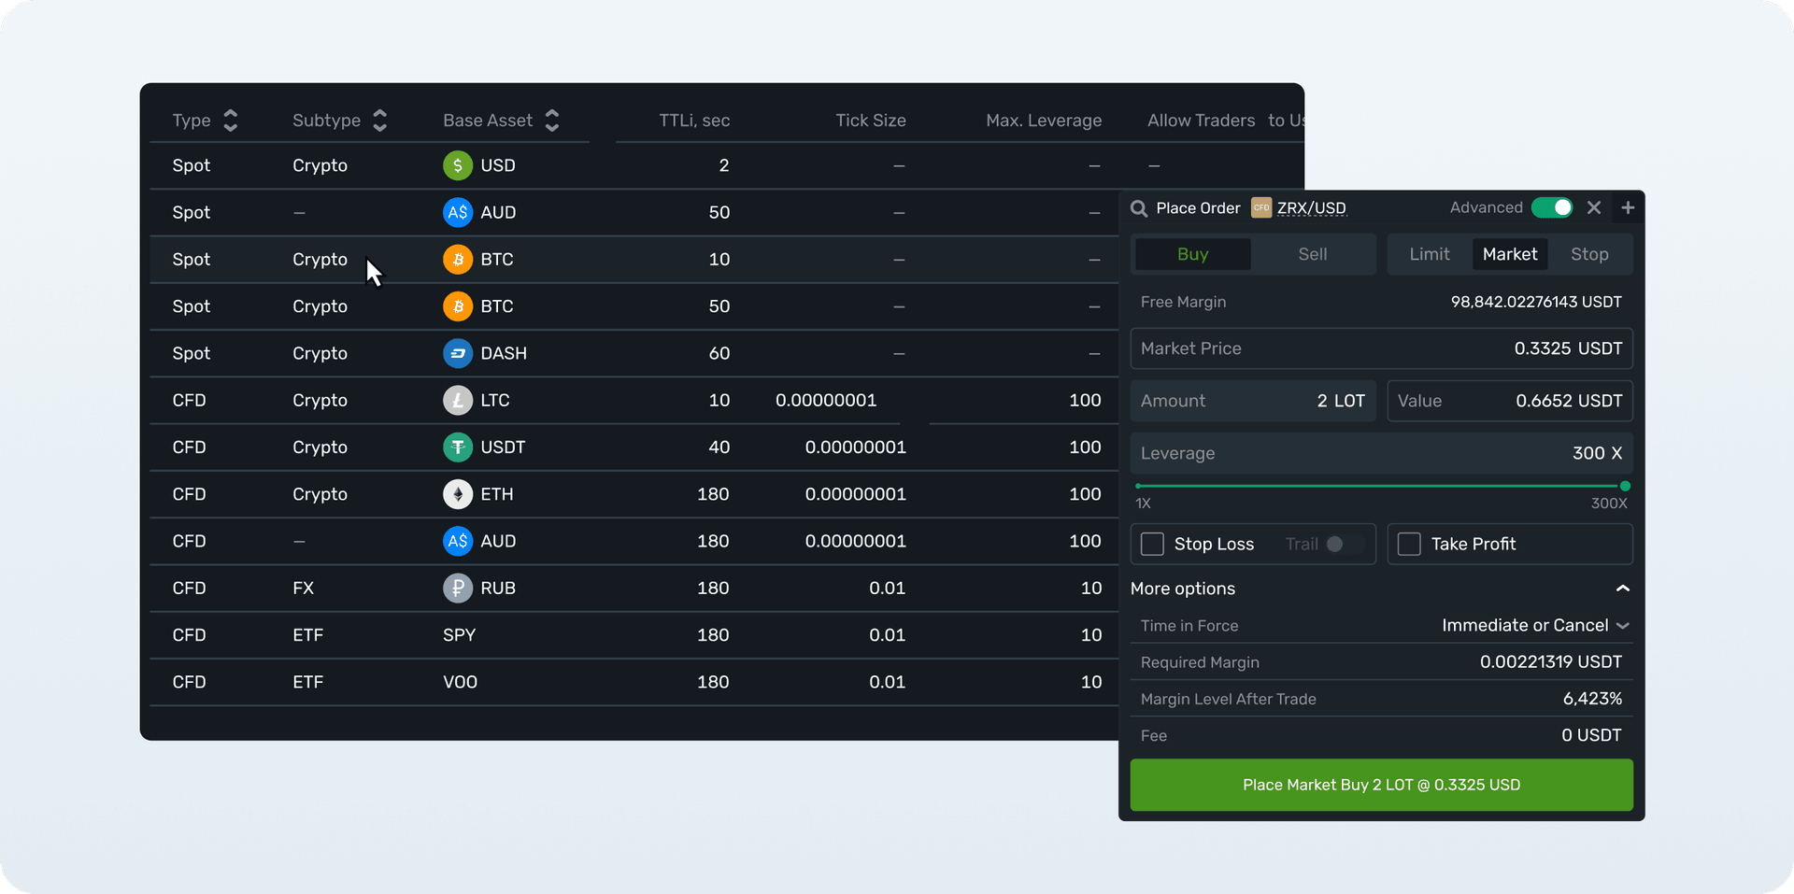
Task: Click the search magnifier icon in Place Order
Action: 1139,208
